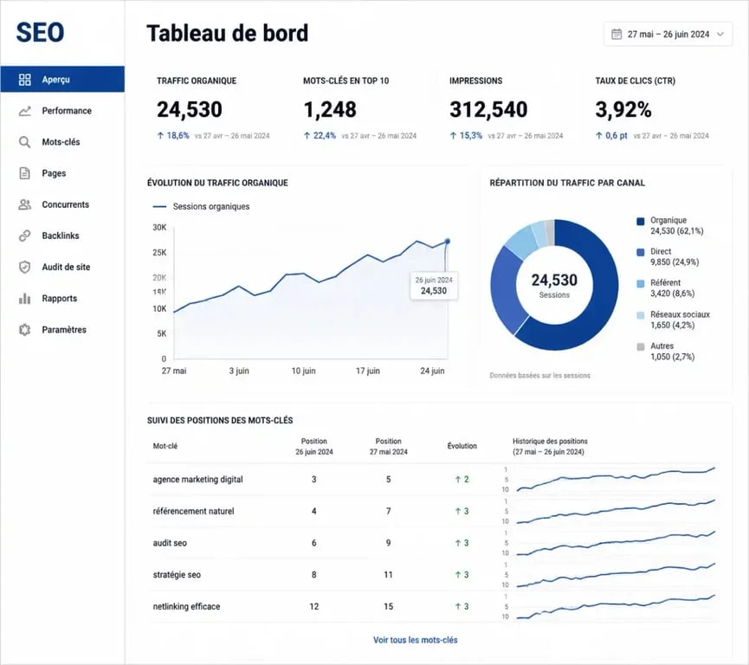Click the SEO logo
The width and height of the screenshot is (749, 665).
[x=40, y=33]
